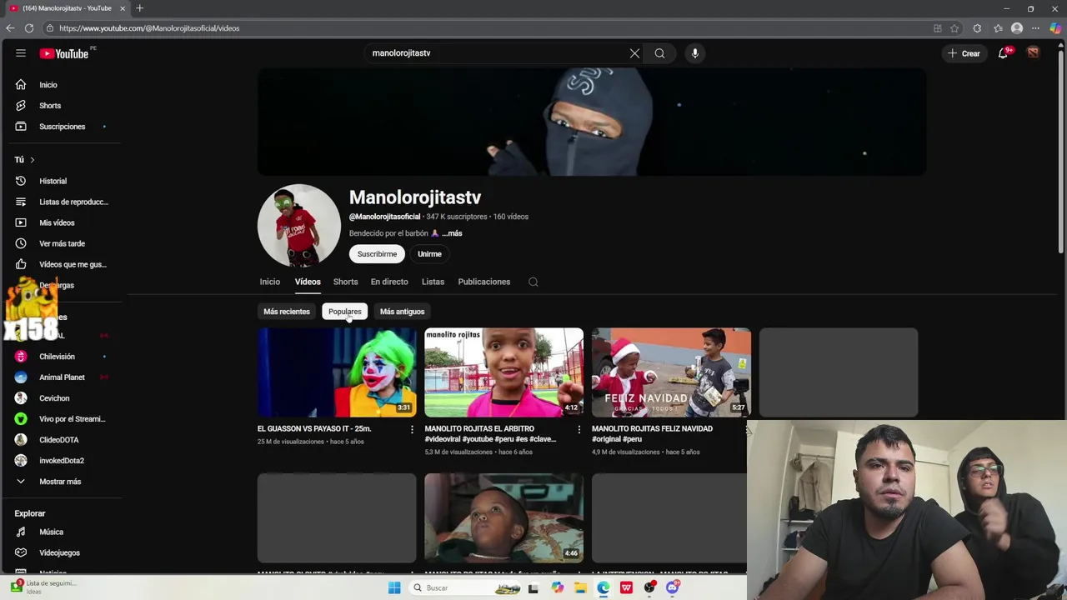This screenshot has height=600, width=1067.
Task: Open options for EL ARBITRO video
Action: [579, 429]
